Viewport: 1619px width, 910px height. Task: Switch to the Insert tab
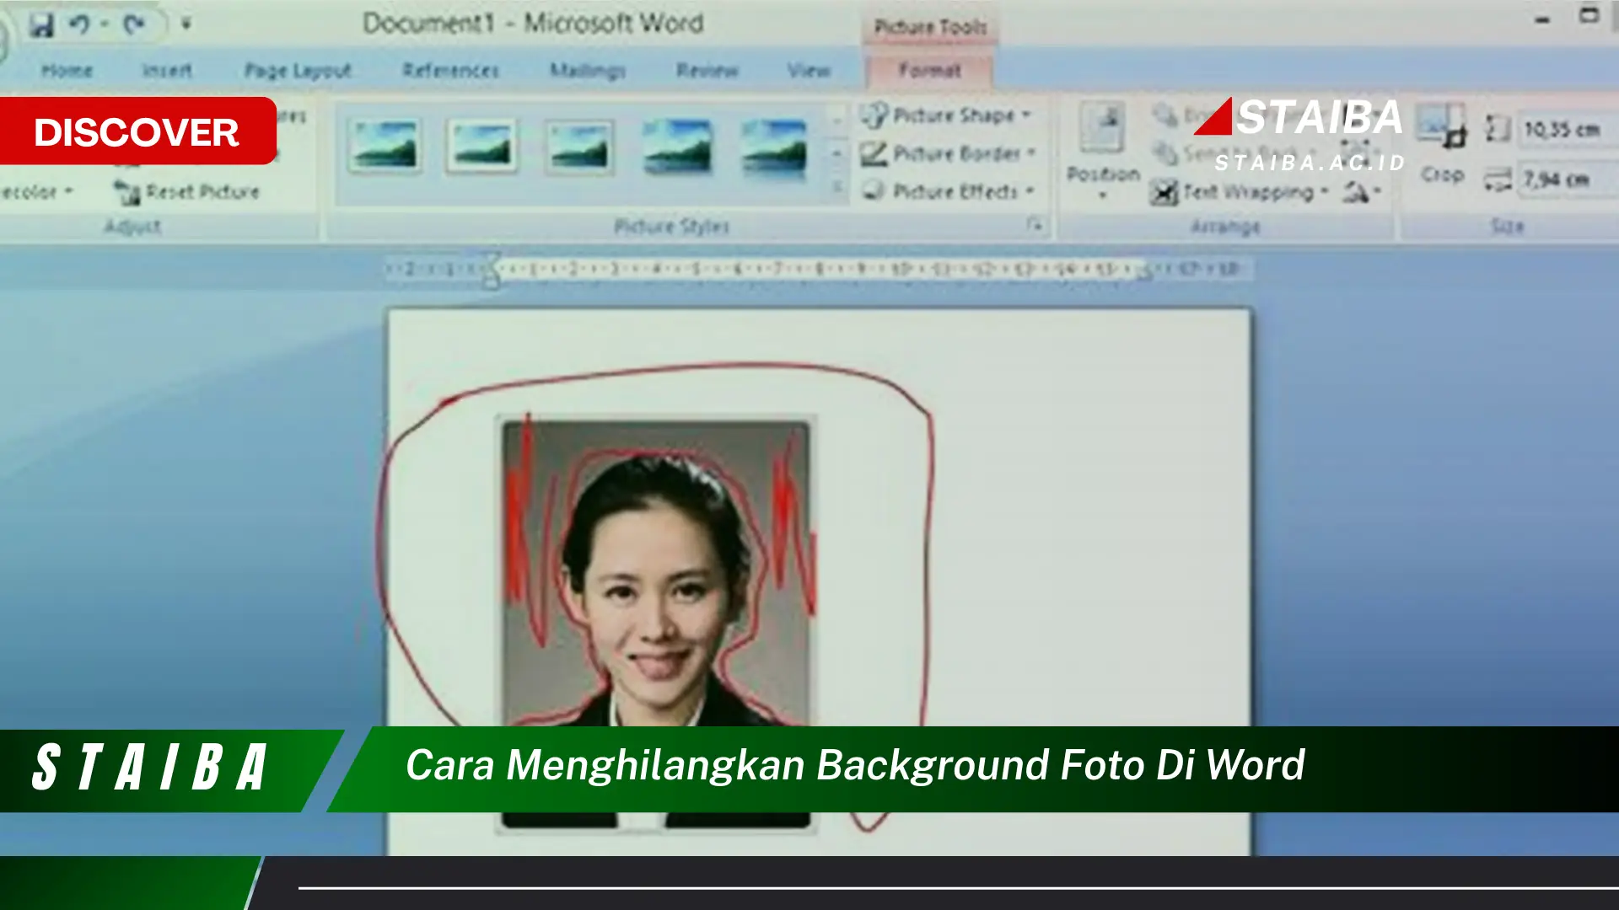(x=166, y=71)
